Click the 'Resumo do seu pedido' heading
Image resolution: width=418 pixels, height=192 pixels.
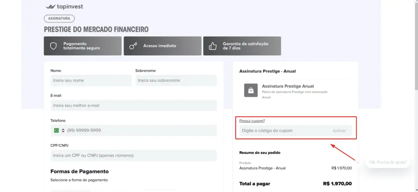pos(260,153)
